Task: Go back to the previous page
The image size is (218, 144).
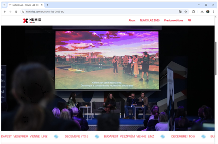Action: pyautogui.click(x=4, y=12)
